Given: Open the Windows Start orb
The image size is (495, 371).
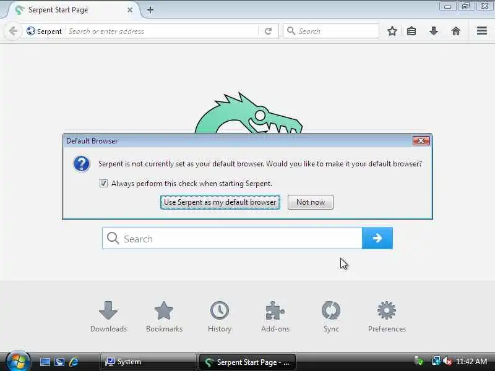Looking at the screenshot, I should point(18,361).
